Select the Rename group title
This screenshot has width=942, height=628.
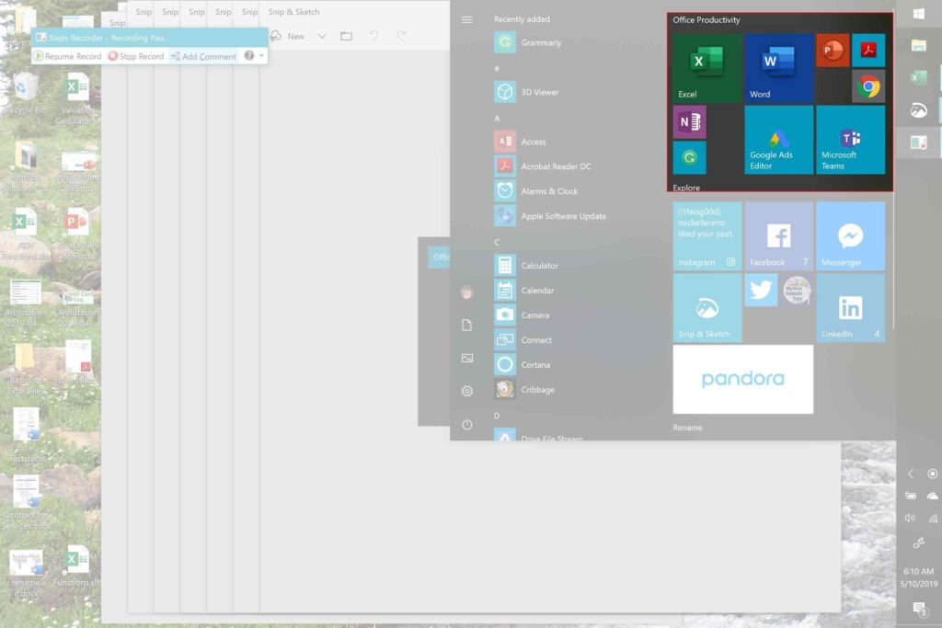click(687, 428)
